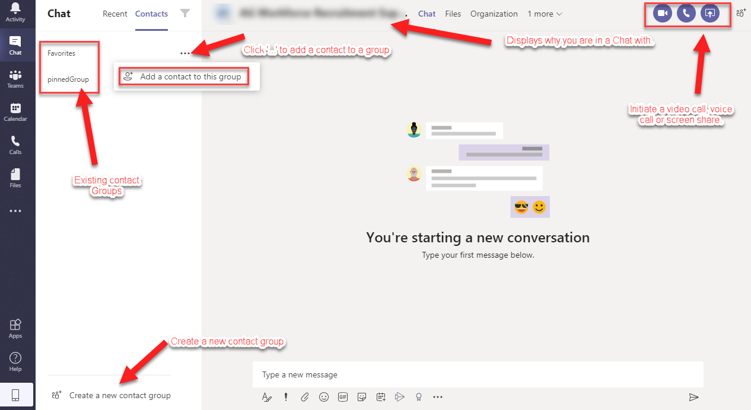
Task: Open Calls in the left sidebar
Action: (15, 145)
